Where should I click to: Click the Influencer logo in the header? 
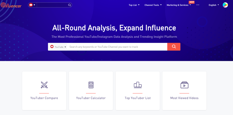tap(11, 5)
